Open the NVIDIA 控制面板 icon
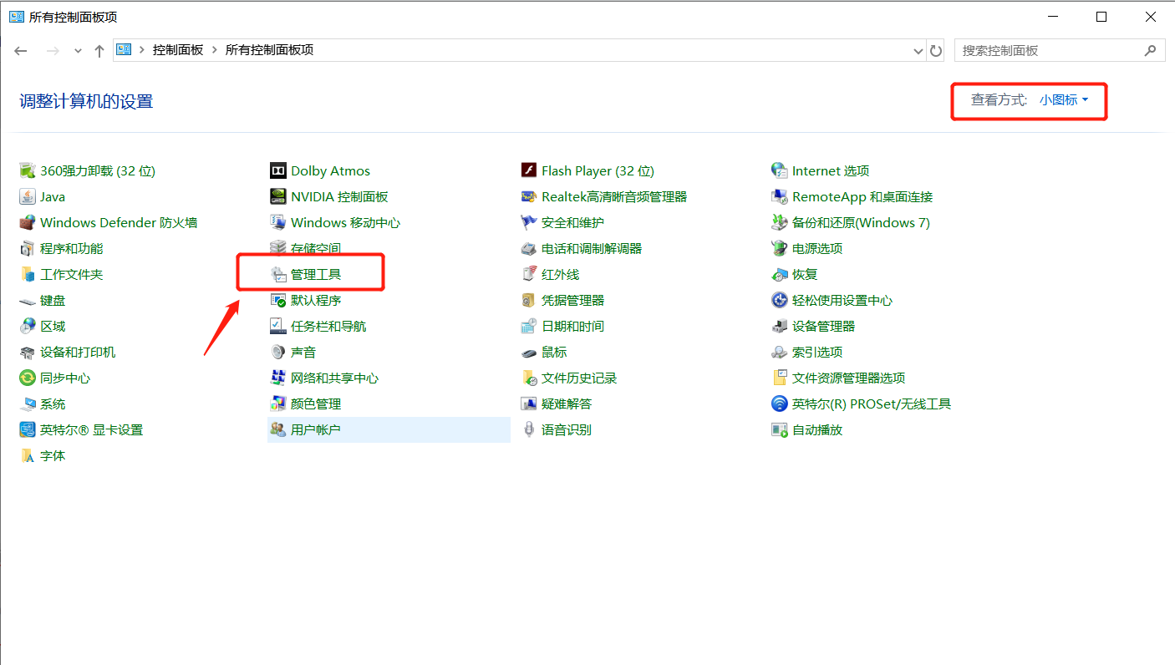 point(278,197)
